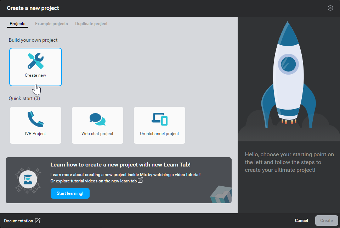Image resolution: width=340 pixels, height=228 pixels.
Task: Click the wrench and screwdriver Create new icon
Action: pyautogui.click(x=35, y=61)
